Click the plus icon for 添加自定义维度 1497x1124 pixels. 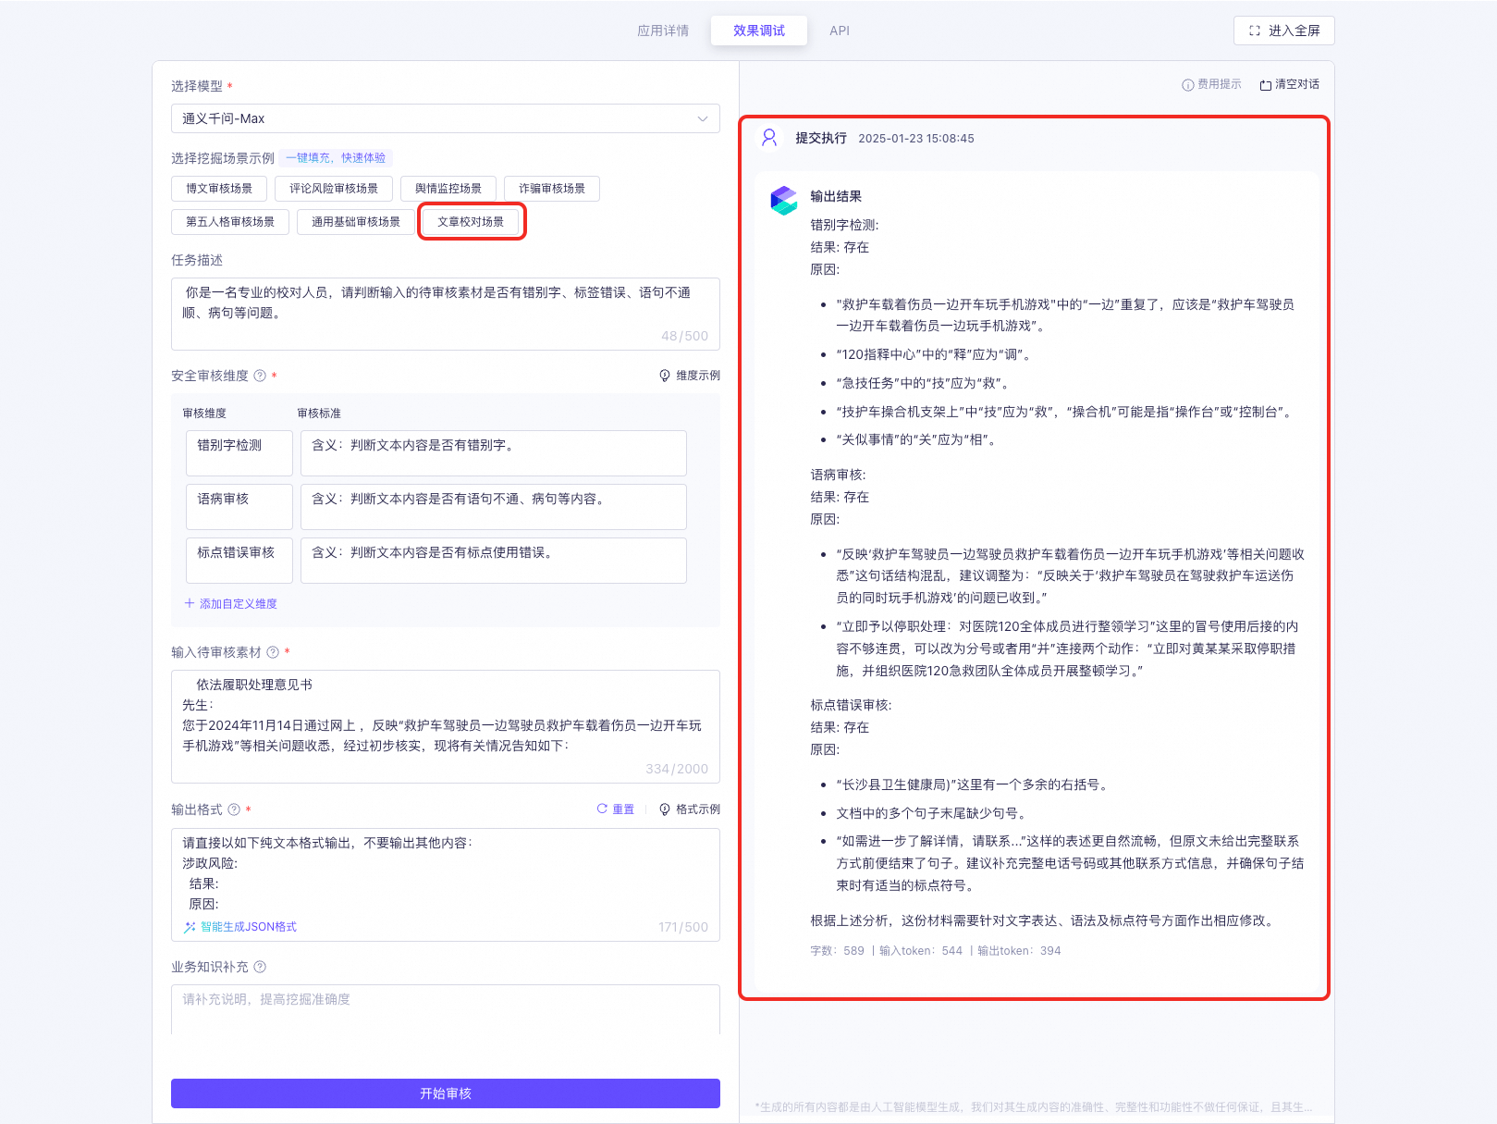point(190,603)
